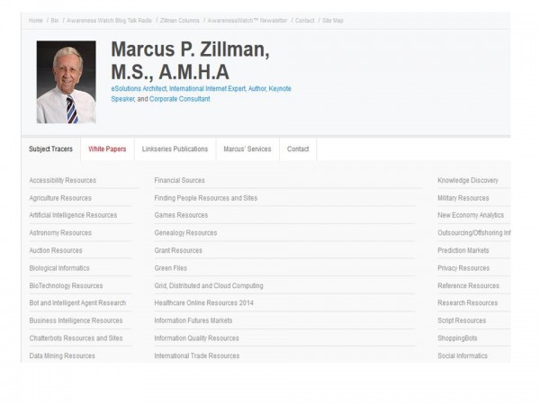Open the Contact tab

click(298, 148)
